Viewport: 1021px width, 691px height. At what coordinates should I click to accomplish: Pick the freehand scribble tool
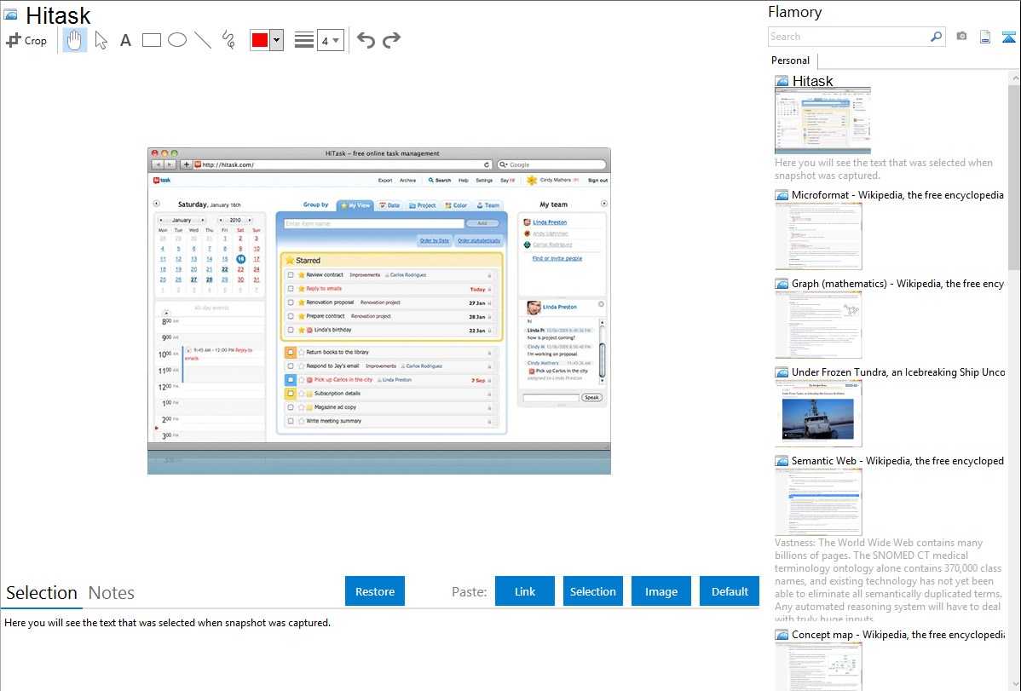228,40
